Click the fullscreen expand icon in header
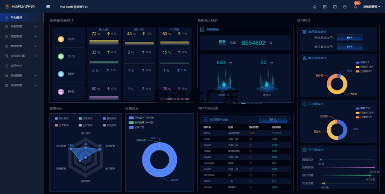 click(335, 7)
